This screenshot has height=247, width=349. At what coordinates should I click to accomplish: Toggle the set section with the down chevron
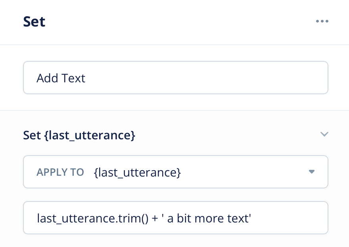324,134
